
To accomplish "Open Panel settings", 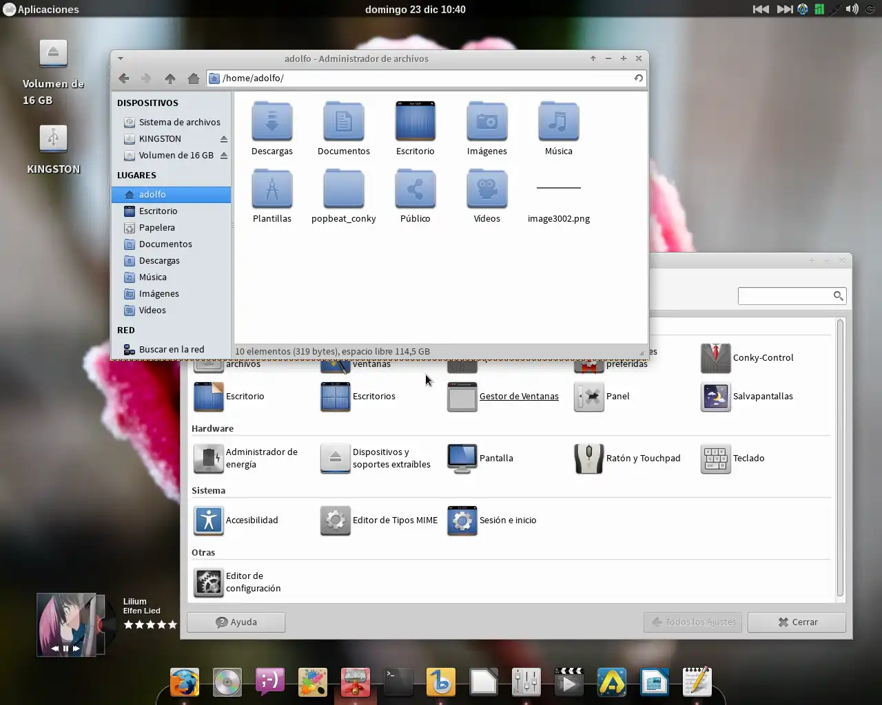I will coord(602,397).
